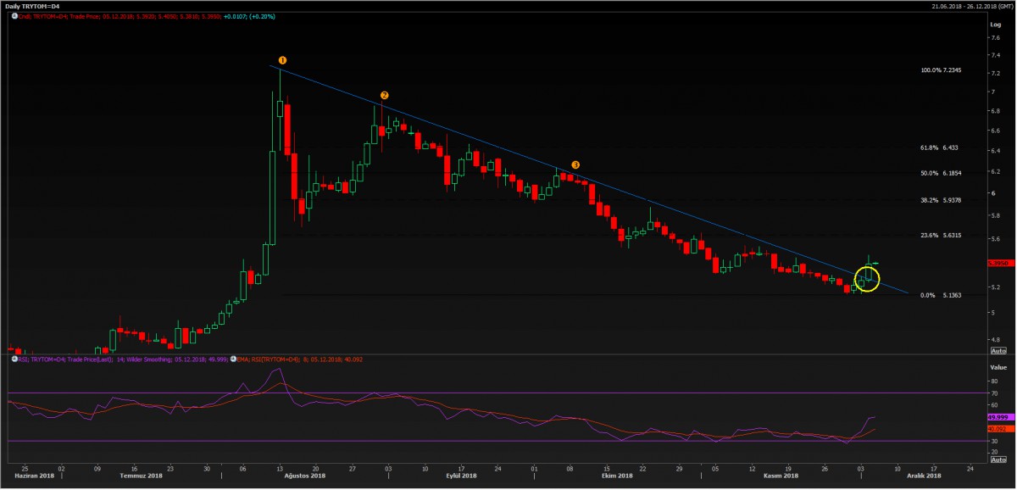Click the 100.0% 7.2345 Fibonacci label
The image size is (1017, 490).
click(x=941, y=71)
